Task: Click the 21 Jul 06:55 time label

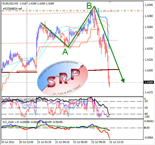Action: [80, 142]
